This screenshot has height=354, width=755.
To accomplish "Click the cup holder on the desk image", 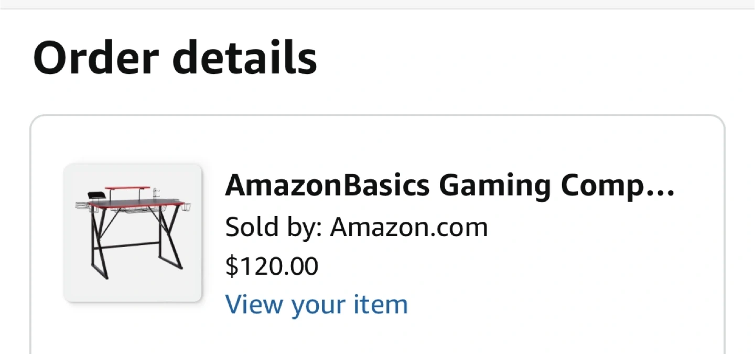I will [186, 207].
